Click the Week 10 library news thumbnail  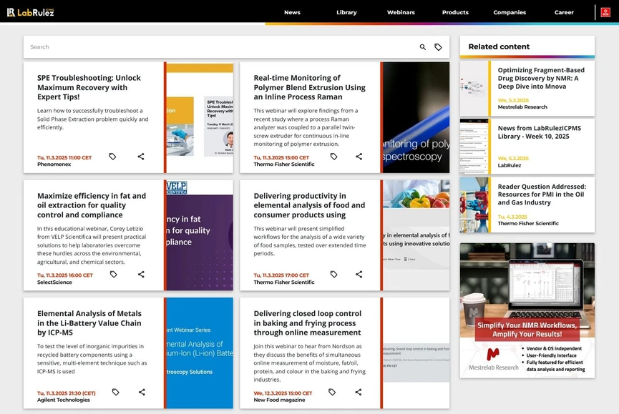click(474, 147)
